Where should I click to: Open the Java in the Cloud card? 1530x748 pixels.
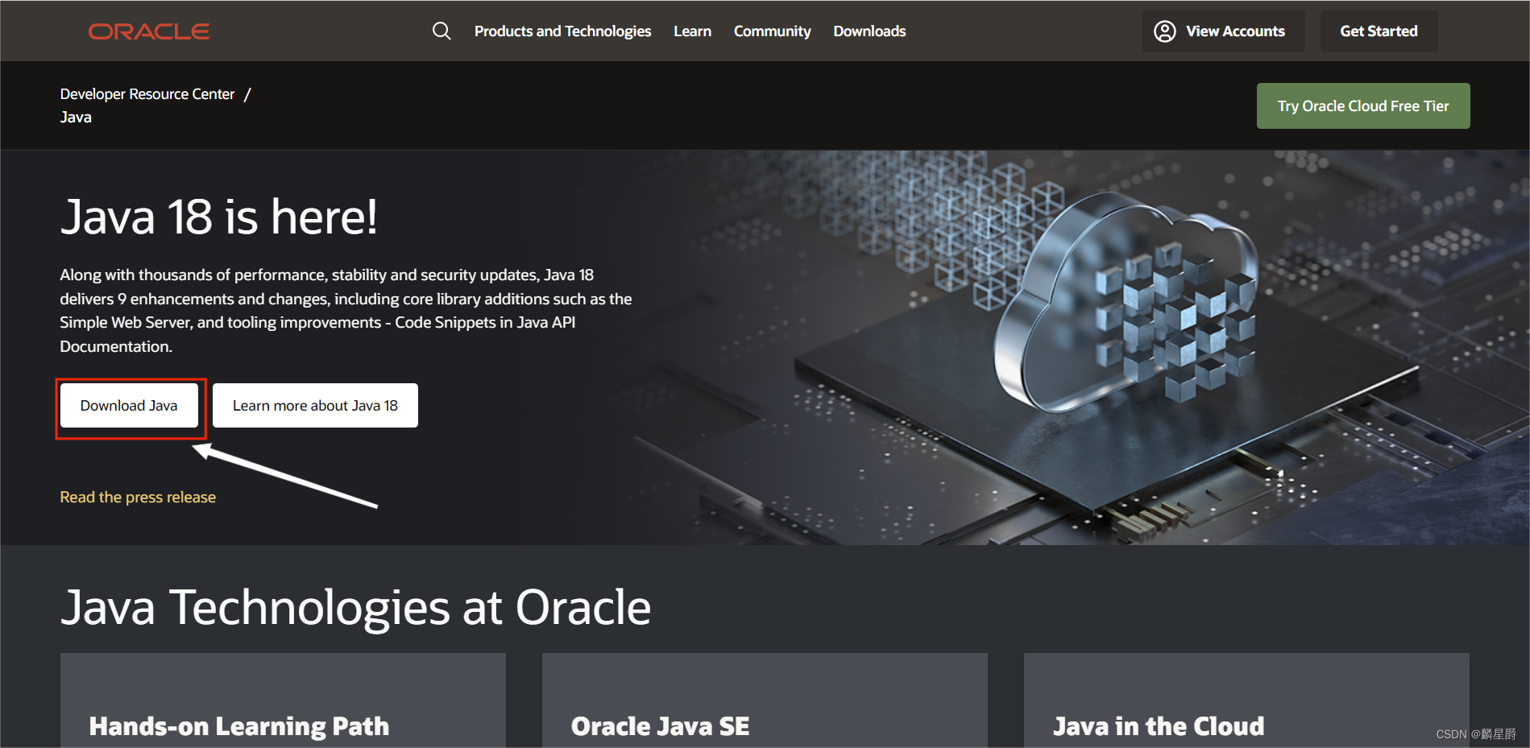click(x=1246, y=700)
